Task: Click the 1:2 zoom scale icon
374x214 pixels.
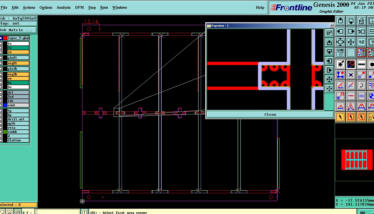Action: [362, 42]
